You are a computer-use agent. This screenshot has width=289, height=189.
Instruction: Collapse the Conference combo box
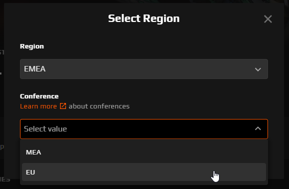(144, 129)
